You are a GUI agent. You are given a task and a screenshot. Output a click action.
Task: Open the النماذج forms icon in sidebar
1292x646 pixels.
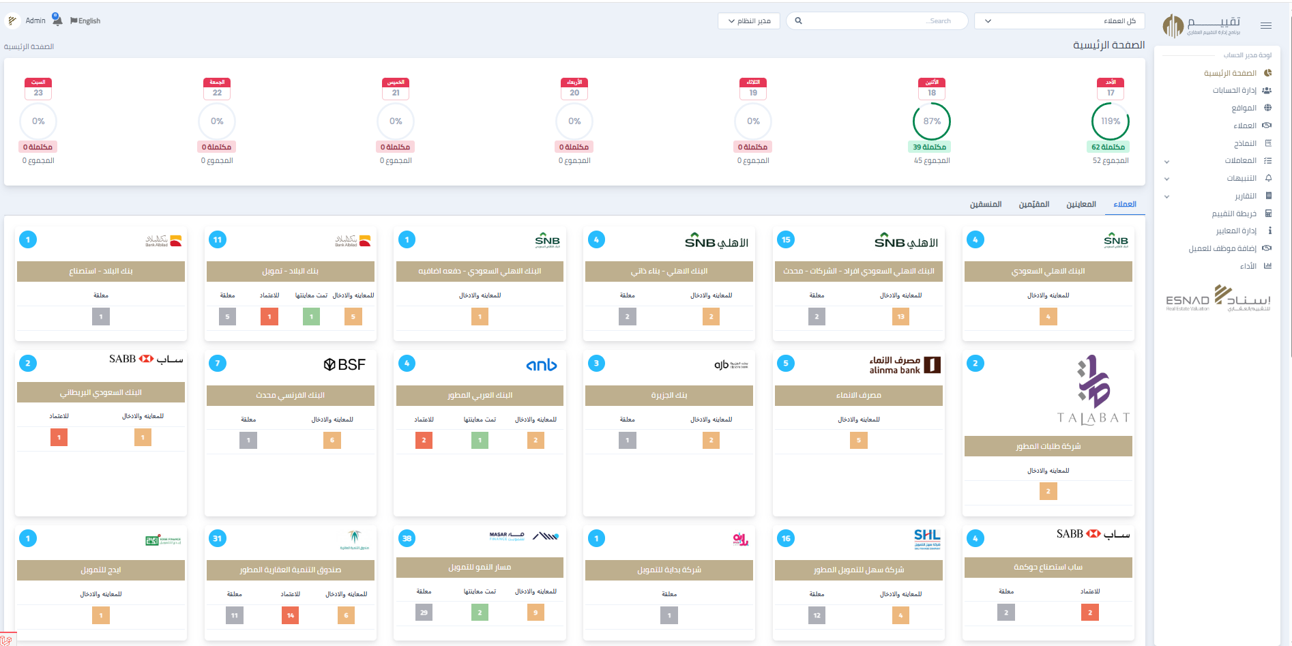[1268, 143]
